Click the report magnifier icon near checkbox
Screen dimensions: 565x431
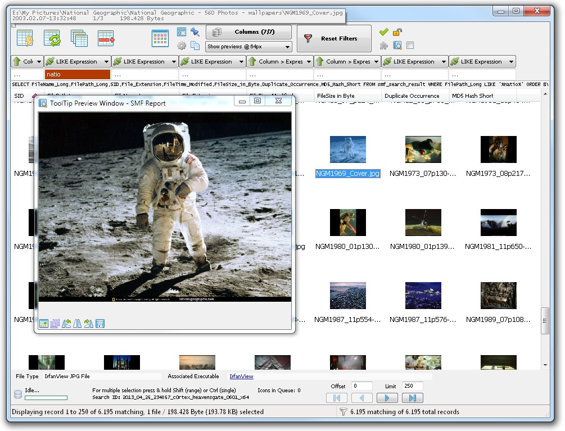tap(397, 46)
